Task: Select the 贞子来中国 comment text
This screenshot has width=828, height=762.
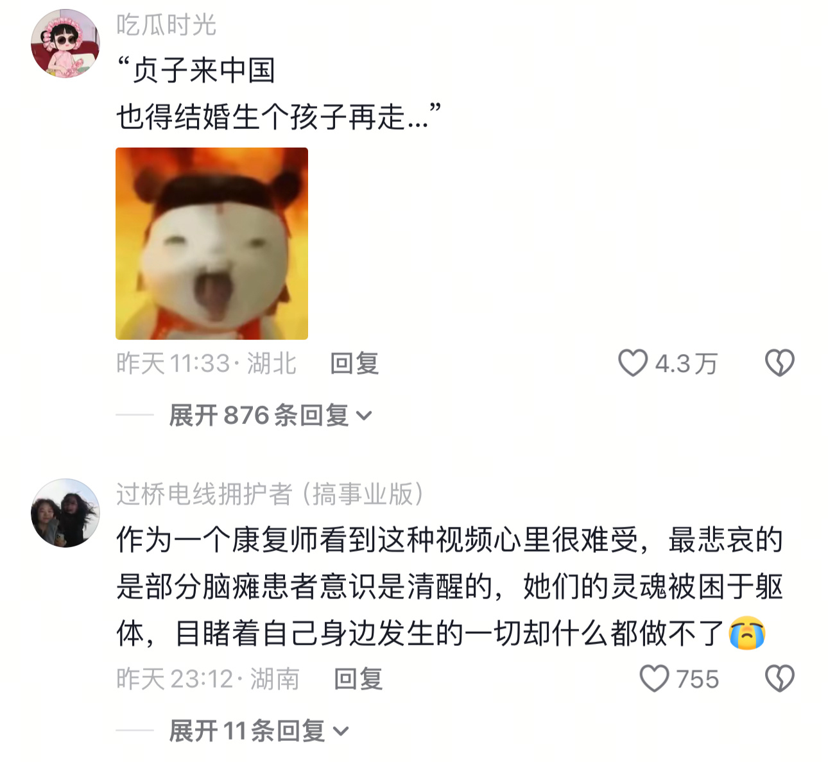Action: coord(280,94)
